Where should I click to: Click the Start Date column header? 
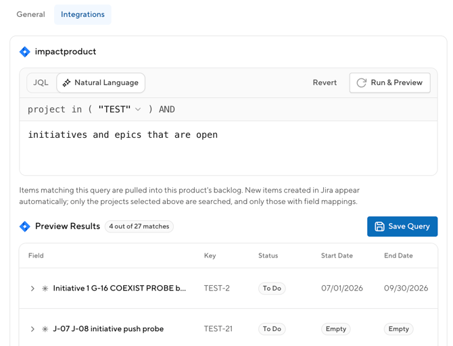[x=337, y=255]
